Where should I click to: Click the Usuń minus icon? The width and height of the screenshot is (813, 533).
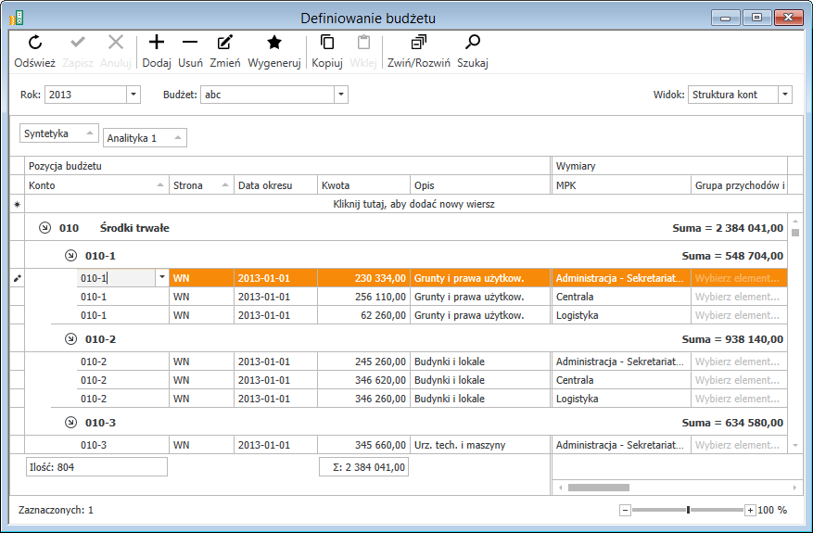tap(190, 43)
